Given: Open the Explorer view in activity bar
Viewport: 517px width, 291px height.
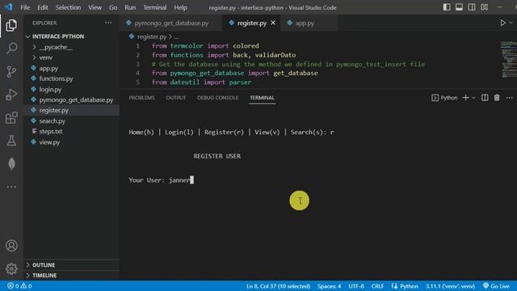Looking at the screenshot, I should (x=11, y=25).
